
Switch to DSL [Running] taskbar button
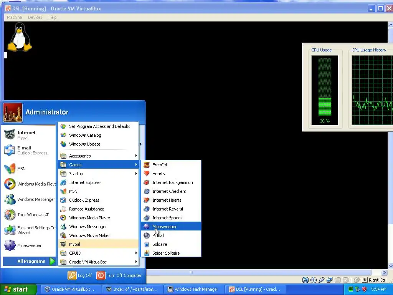(255, 289)
